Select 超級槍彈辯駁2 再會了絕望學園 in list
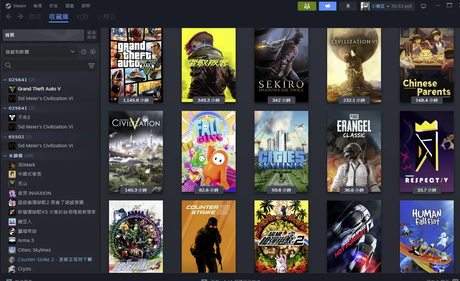The width and height of the screenshot is (460, 281). 50,203
